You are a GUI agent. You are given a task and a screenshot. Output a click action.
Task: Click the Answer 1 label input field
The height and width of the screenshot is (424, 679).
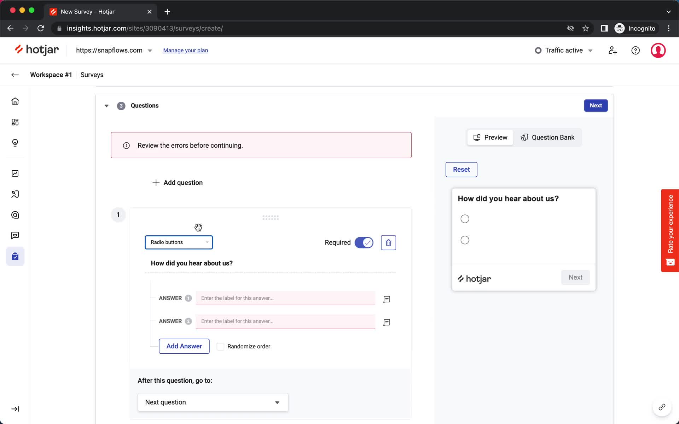285,298
